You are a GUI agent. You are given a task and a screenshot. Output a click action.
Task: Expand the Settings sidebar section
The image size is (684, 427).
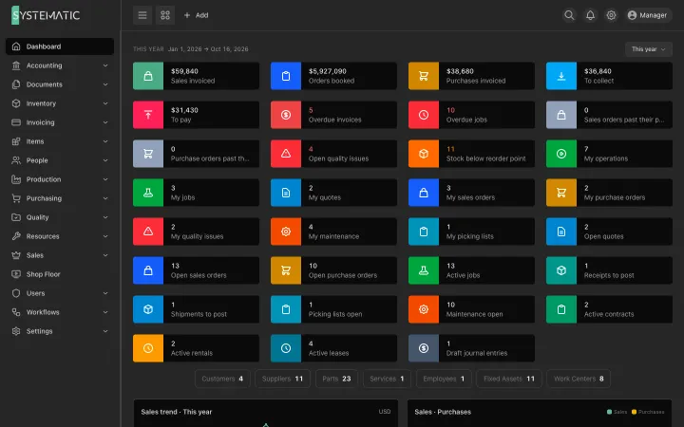pyautogui.click(x=60, y=331)
